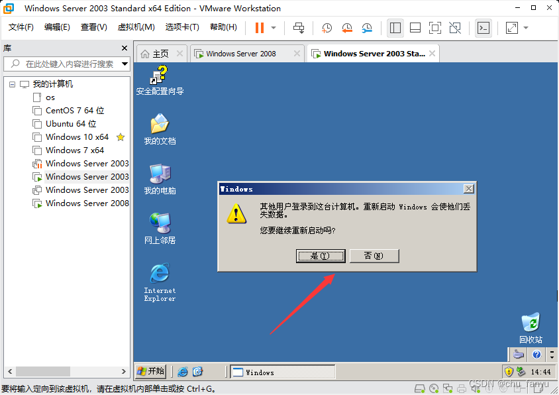Image resolution: width=559 pixels, height=395 pixels.
Task: Revert VM to previous snapshot
Action: [346, 28]
